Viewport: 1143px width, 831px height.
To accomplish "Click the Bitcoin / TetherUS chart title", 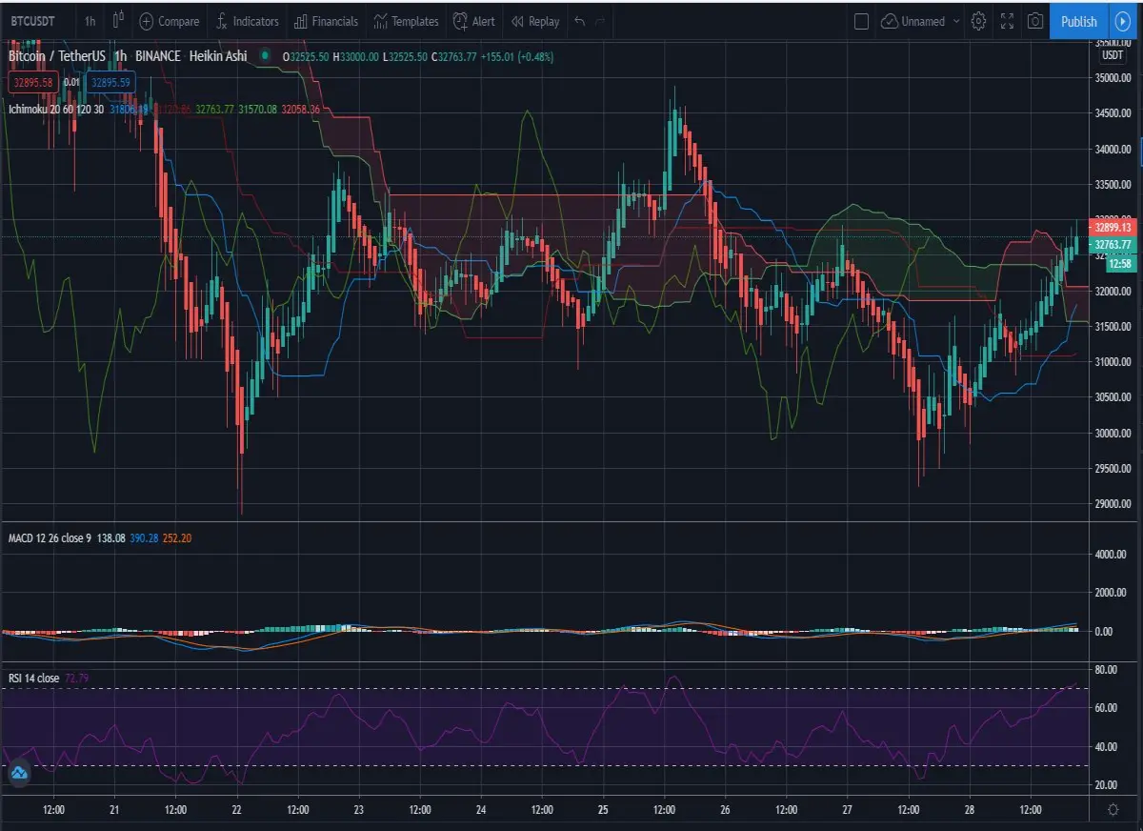I will 57,56.
